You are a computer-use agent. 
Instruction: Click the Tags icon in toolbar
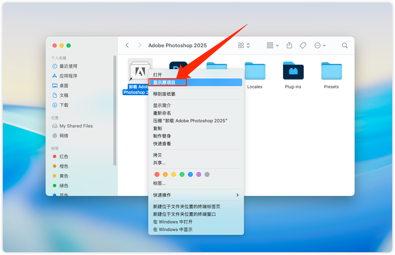click(x=303, y=45)
